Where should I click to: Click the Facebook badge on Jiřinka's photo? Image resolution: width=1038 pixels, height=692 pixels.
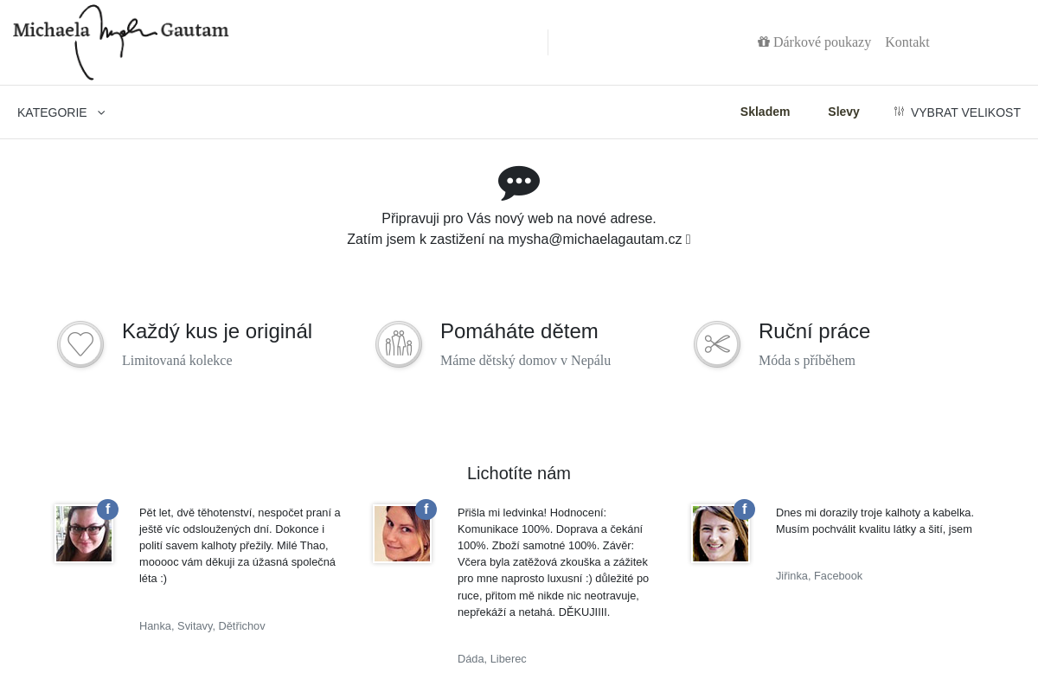744,509
